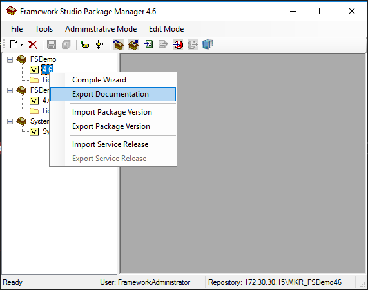
Task: Click the Package Manager title bar app icon
Action: [x=11, y=11]
